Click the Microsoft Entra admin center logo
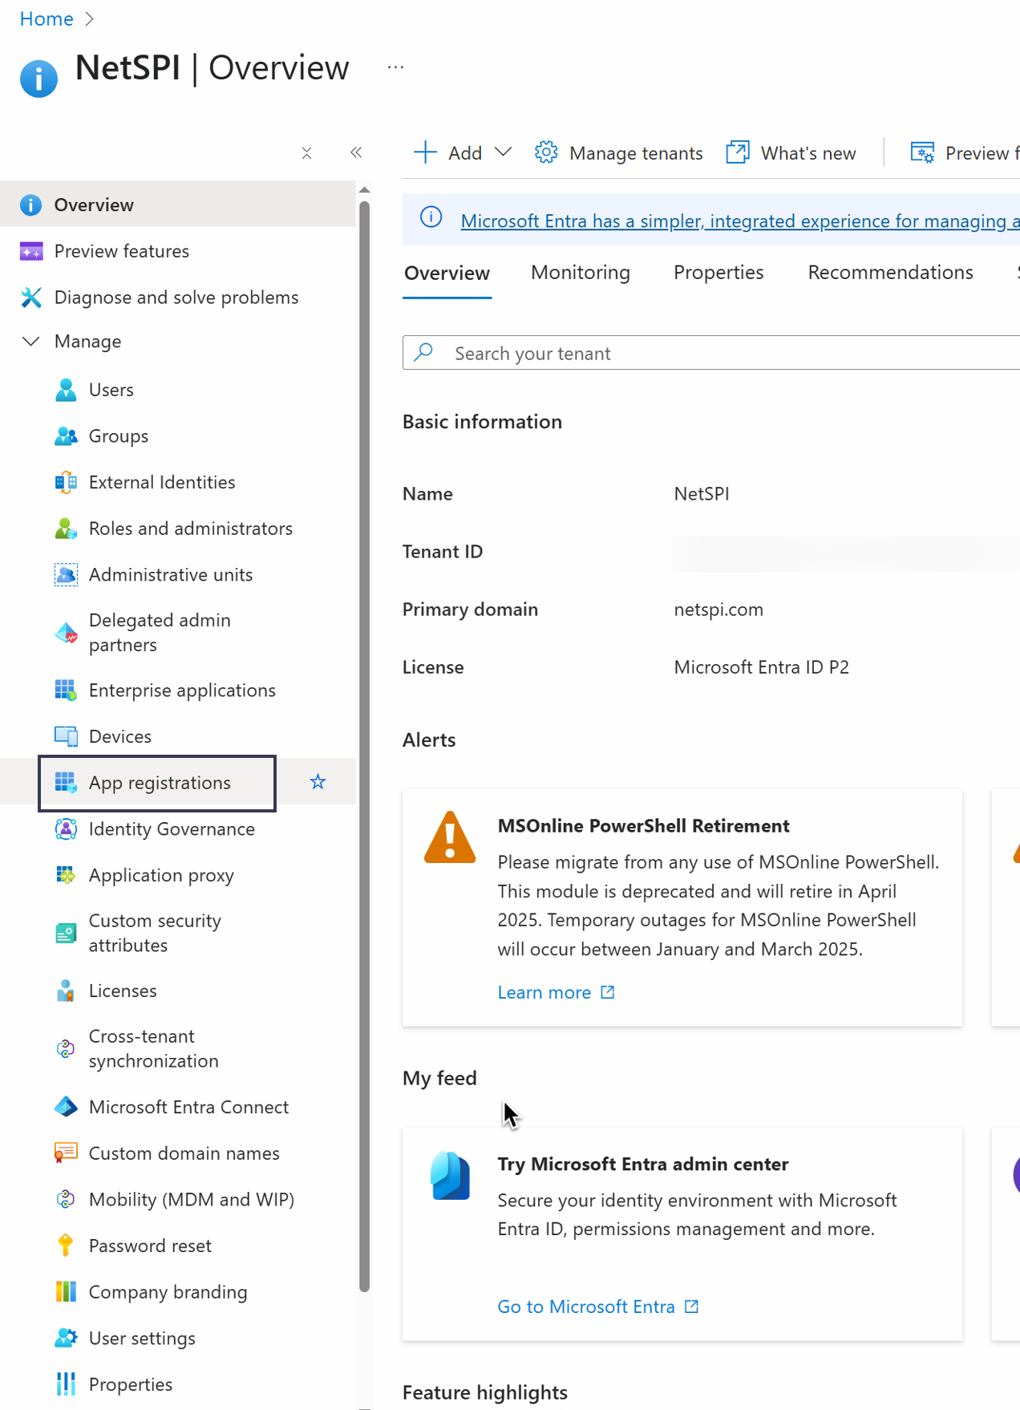 [450, 1175]
